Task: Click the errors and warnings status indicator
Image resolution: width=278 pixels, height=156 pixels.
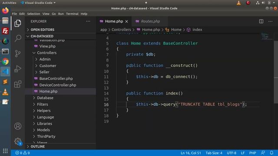Action: pos(23,153)
